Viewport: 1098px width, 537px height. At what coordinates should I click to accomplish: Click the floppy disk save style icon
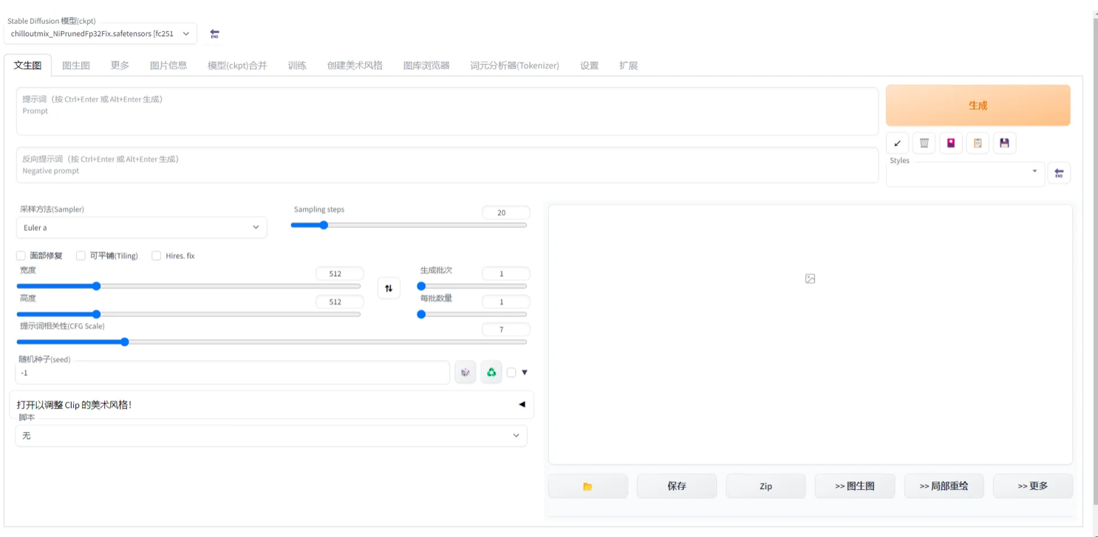point(1004,143)
